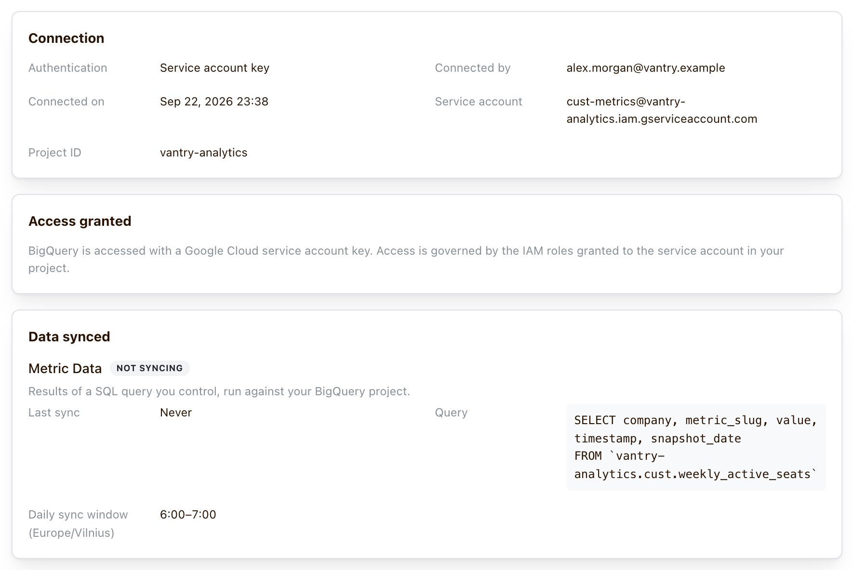853x570 pixels.
Task: Select the Last sync value "Never"
Action: pyautogui.click(x=176, y=413)
